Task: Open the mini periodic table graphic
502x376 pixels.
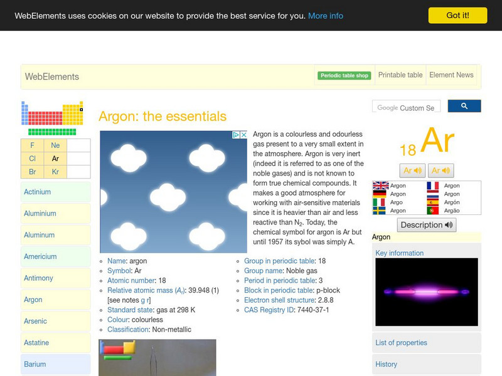Action: pos(52,118)
